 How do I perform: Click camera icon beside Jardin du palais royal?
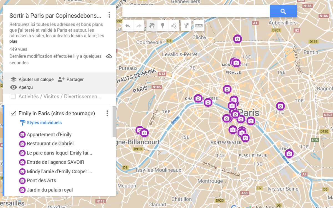[x=22, y=190]
